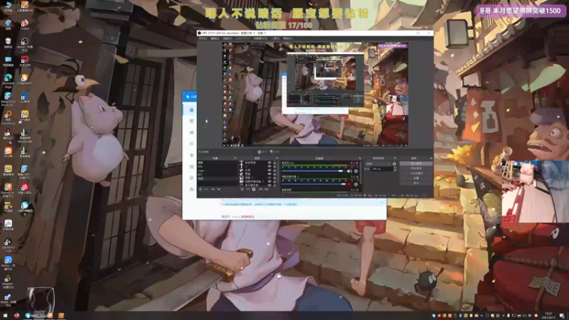
Task: Remove the selected scene using Scenes minus icon
Action: click(206, 189)
